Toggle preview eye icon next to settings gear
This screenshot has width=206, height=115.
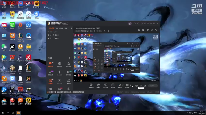pyautogui.click(x=141, y=86)
